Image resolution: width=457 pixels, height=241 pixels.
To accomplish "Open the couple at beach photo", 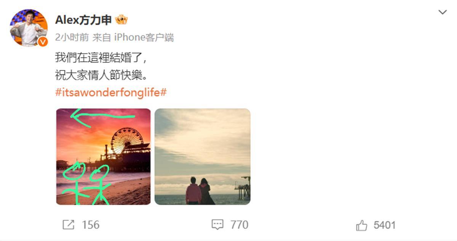I will pyautogui.click(x=203, y=157).
